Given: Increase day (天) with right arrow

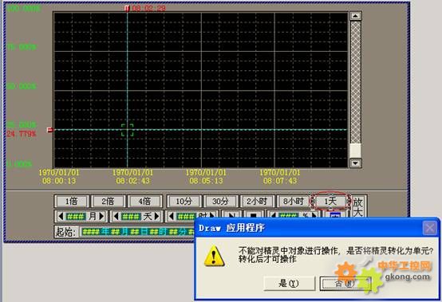Looking at the screenshot, I should point(157,217).
